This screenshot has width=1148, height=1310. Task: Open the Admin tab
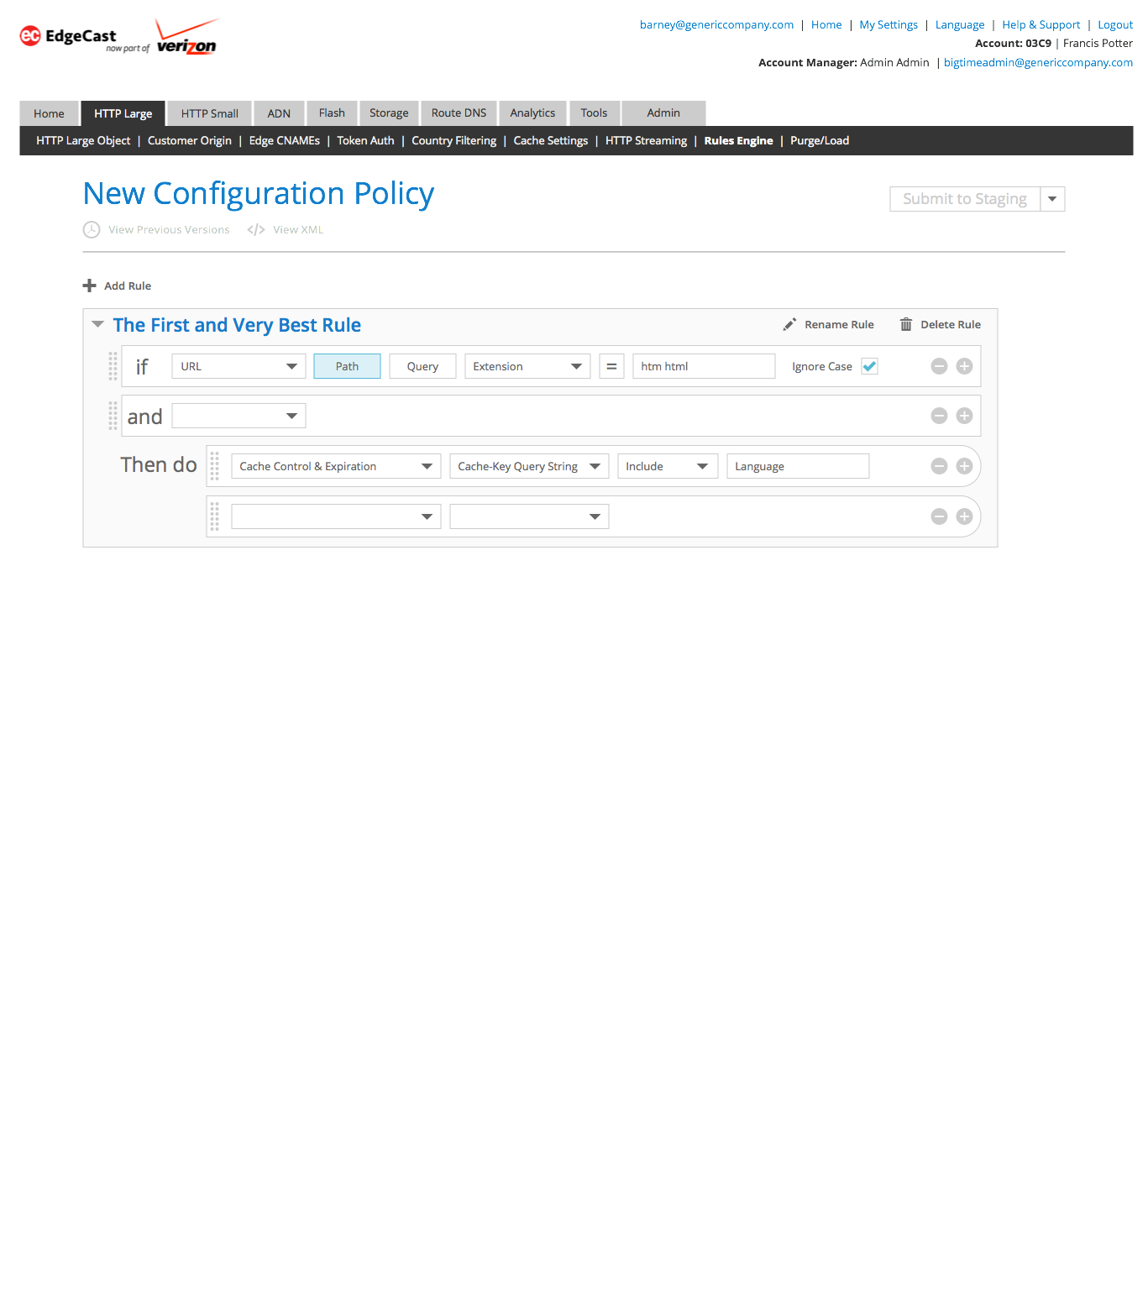tap(663, 113)
